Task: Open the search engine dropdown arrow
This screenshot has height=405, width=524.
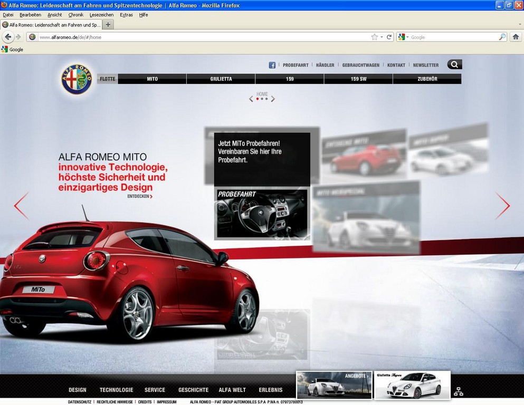Action: click(407, 37)
